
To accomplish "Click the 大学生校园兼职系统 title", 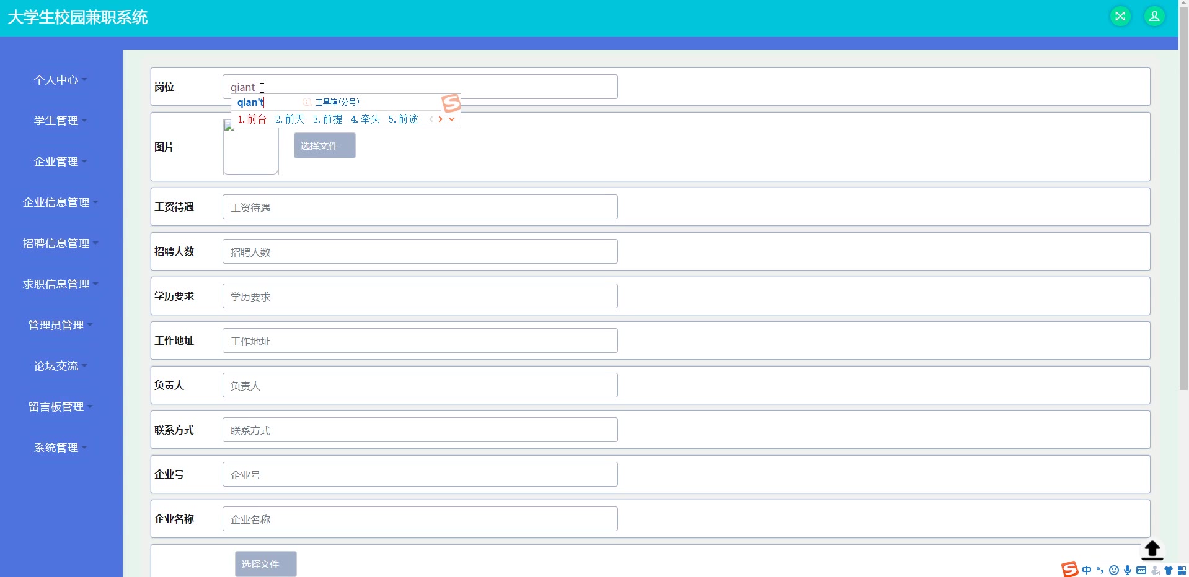I will tap(77, 17).
